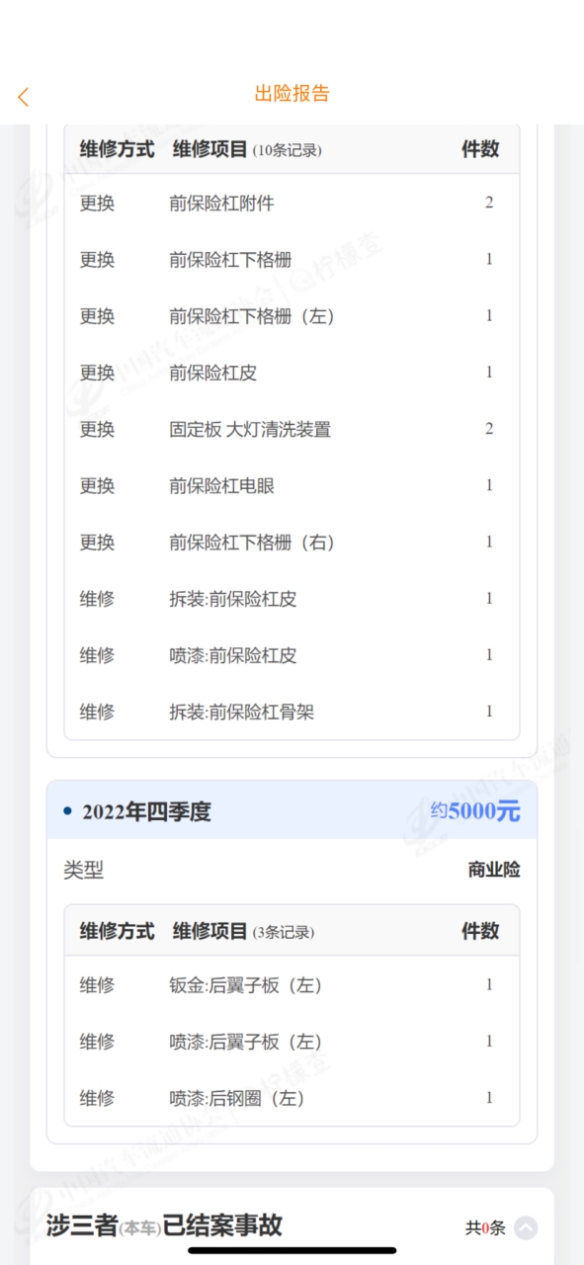Tap the 共0条 record count label

[485, 1227]
